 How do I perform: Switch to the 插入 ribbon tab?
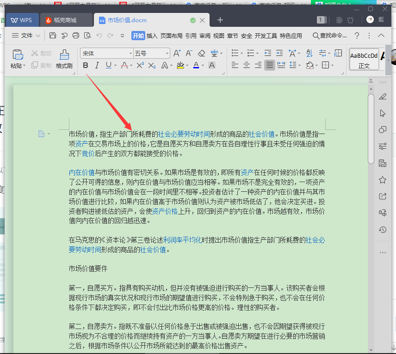tap(152, 36)
